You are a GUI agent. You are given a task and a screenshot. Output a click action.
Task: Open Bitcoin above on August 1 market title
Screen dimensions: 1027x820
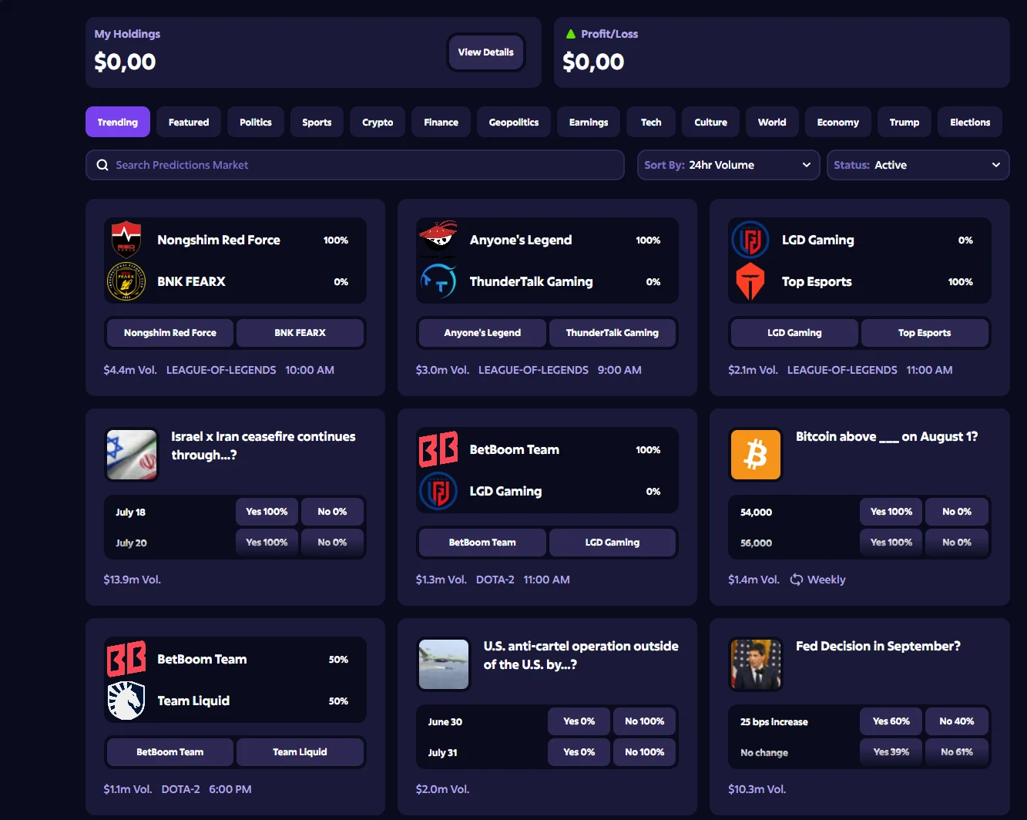pos(887,436)
